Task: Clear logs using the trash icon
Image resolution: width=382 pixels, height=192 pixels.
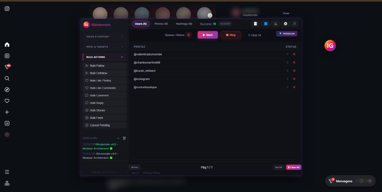Action: point(124,138)
